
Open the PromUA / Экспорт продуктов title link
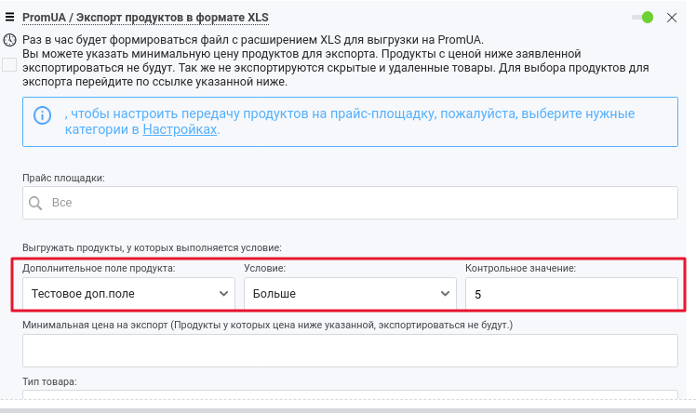[145, 18]
